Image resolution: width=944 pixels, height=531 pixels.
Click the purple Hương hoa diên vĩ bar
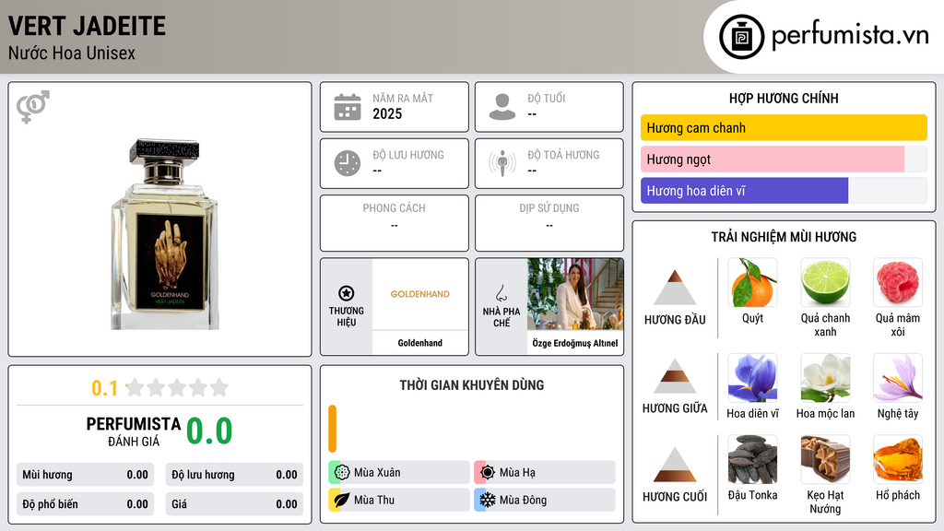744,191
